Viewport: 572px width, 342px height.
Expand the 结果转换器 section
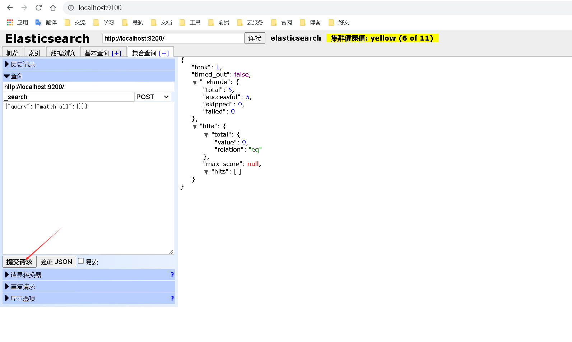[x=89, y=275]
